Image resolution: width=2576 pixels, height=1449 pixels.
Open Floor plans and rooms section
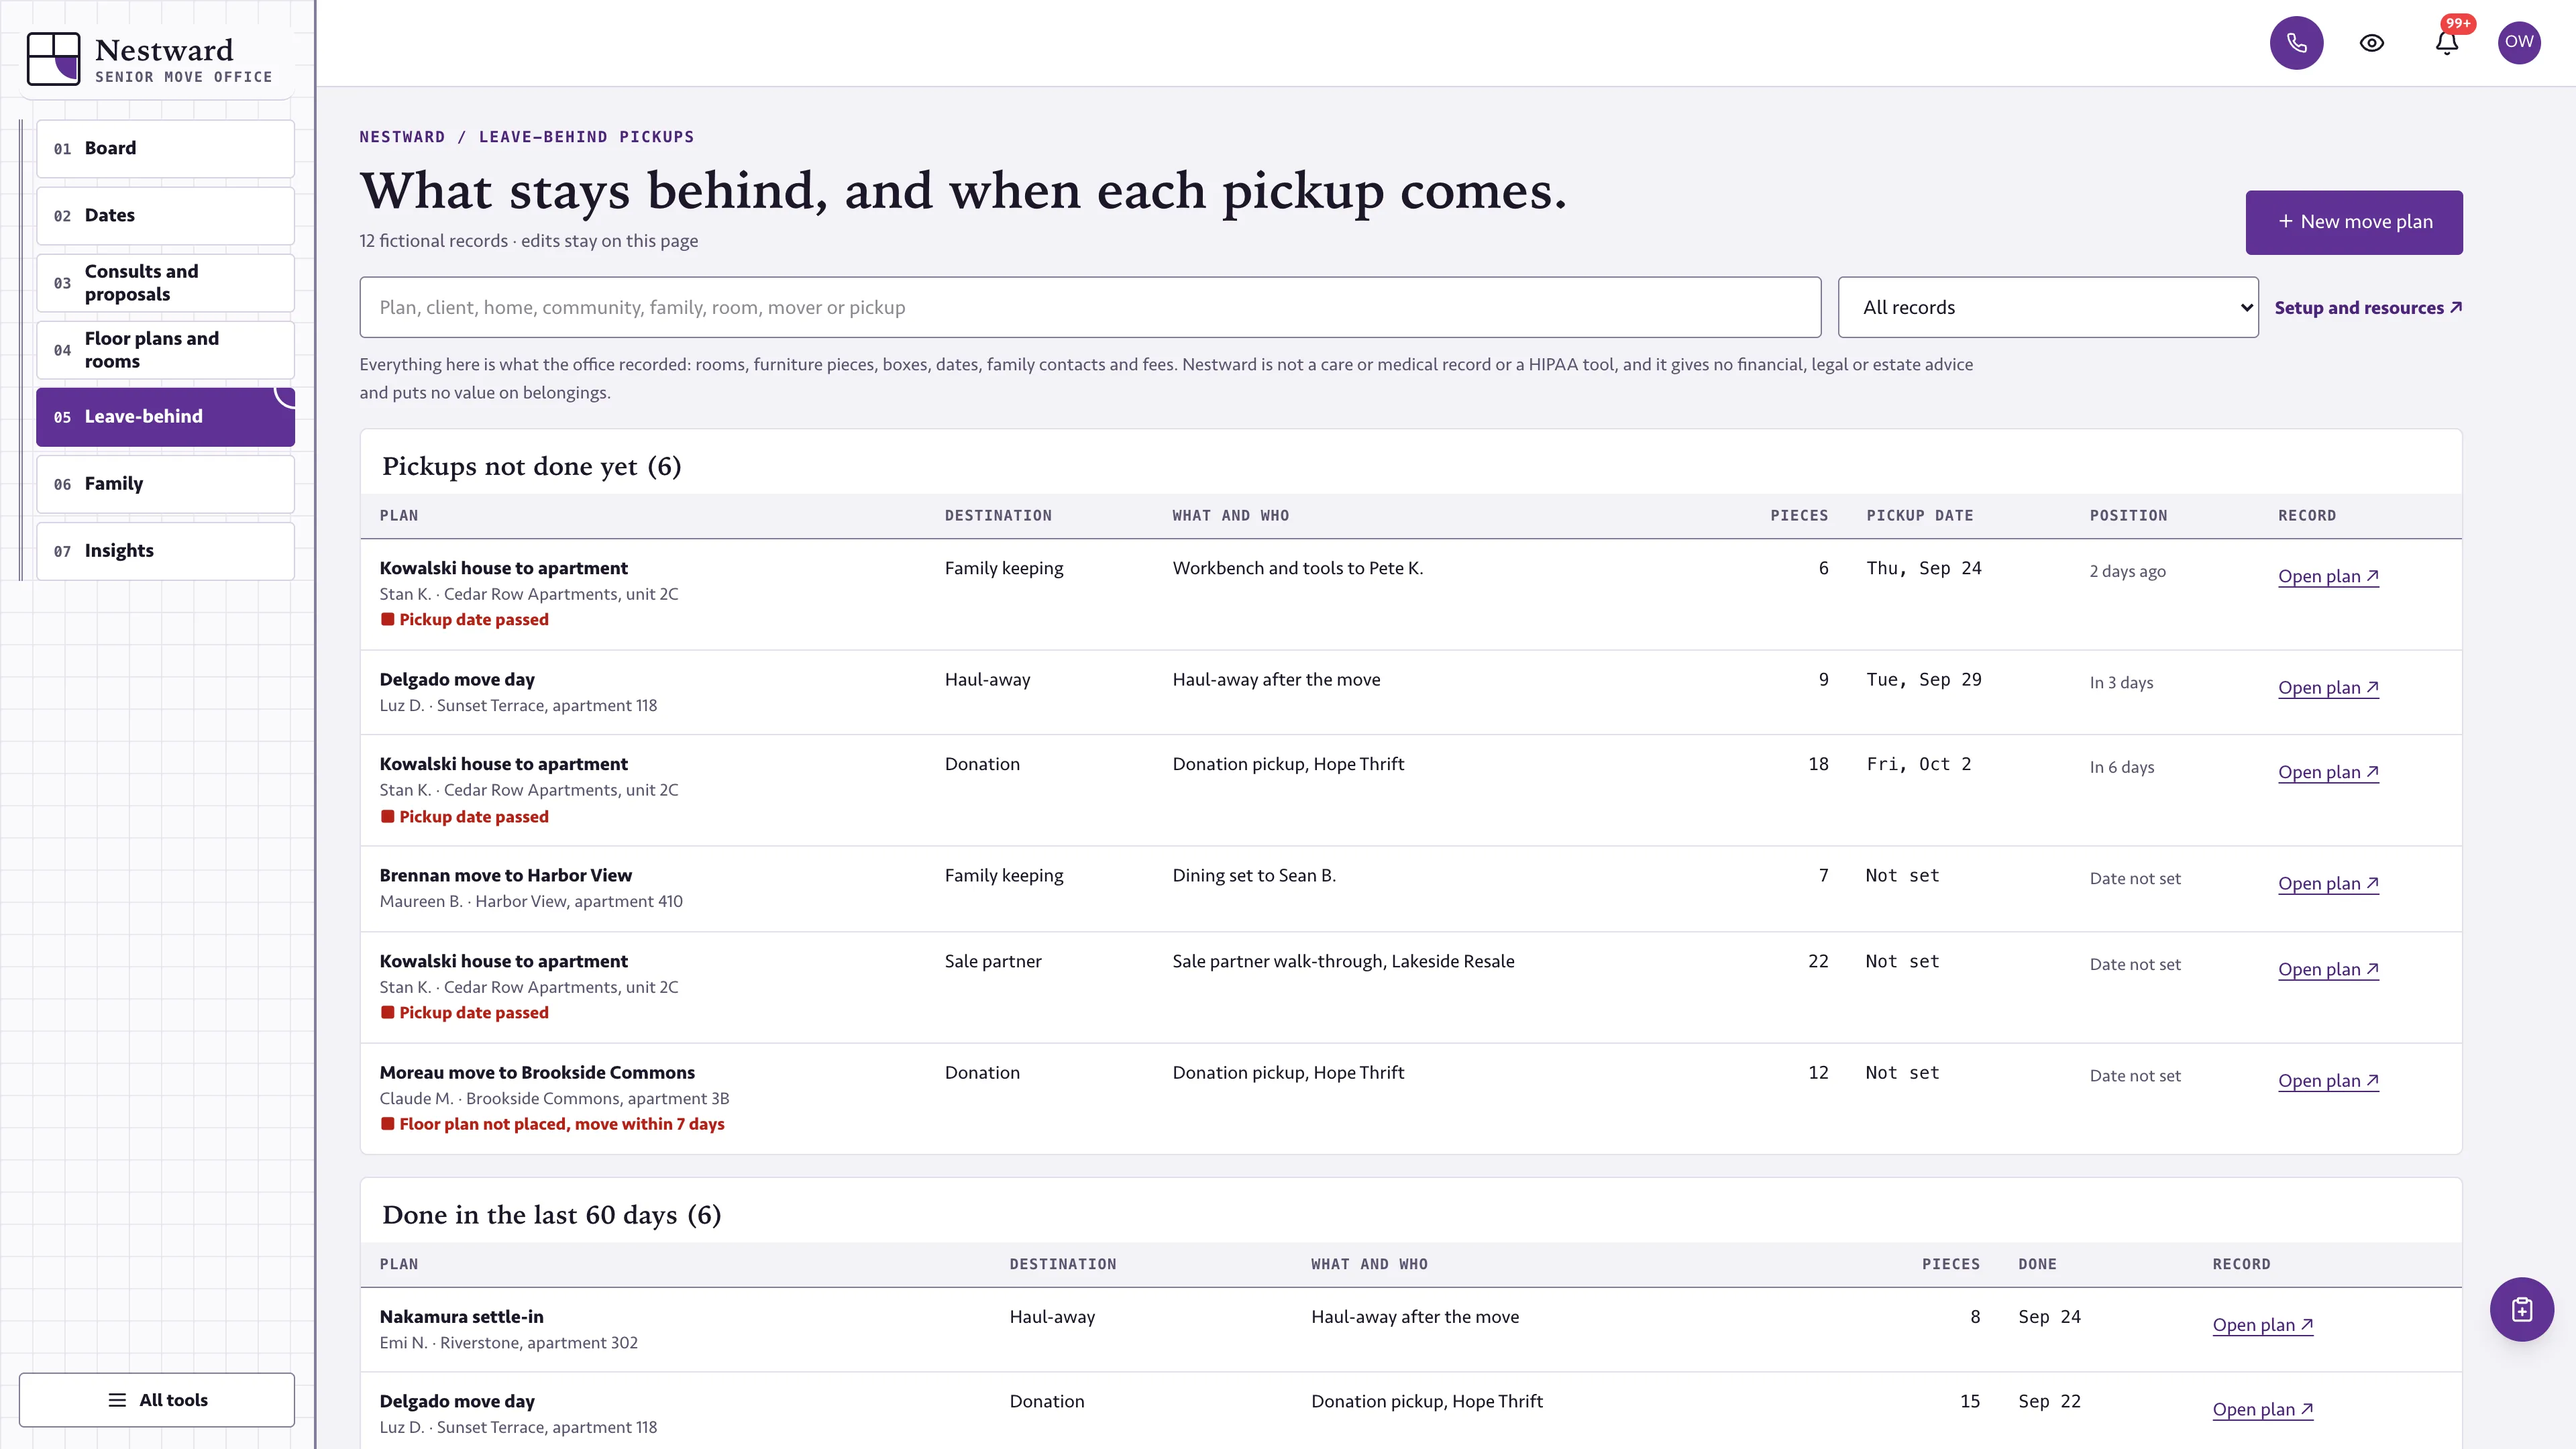click(x=165, y=350)
